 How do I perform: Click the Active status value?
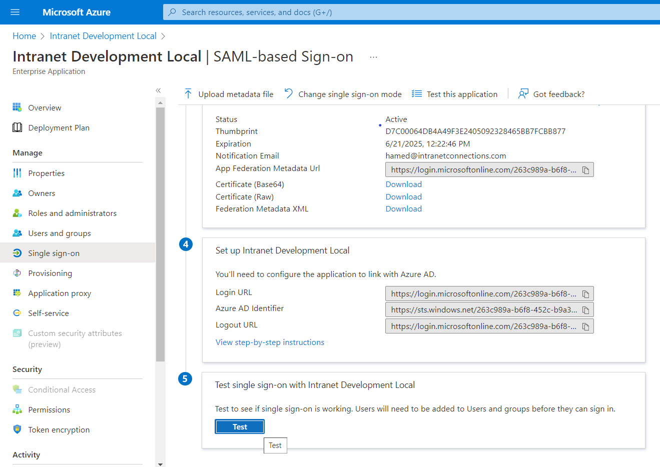[396, 119]
